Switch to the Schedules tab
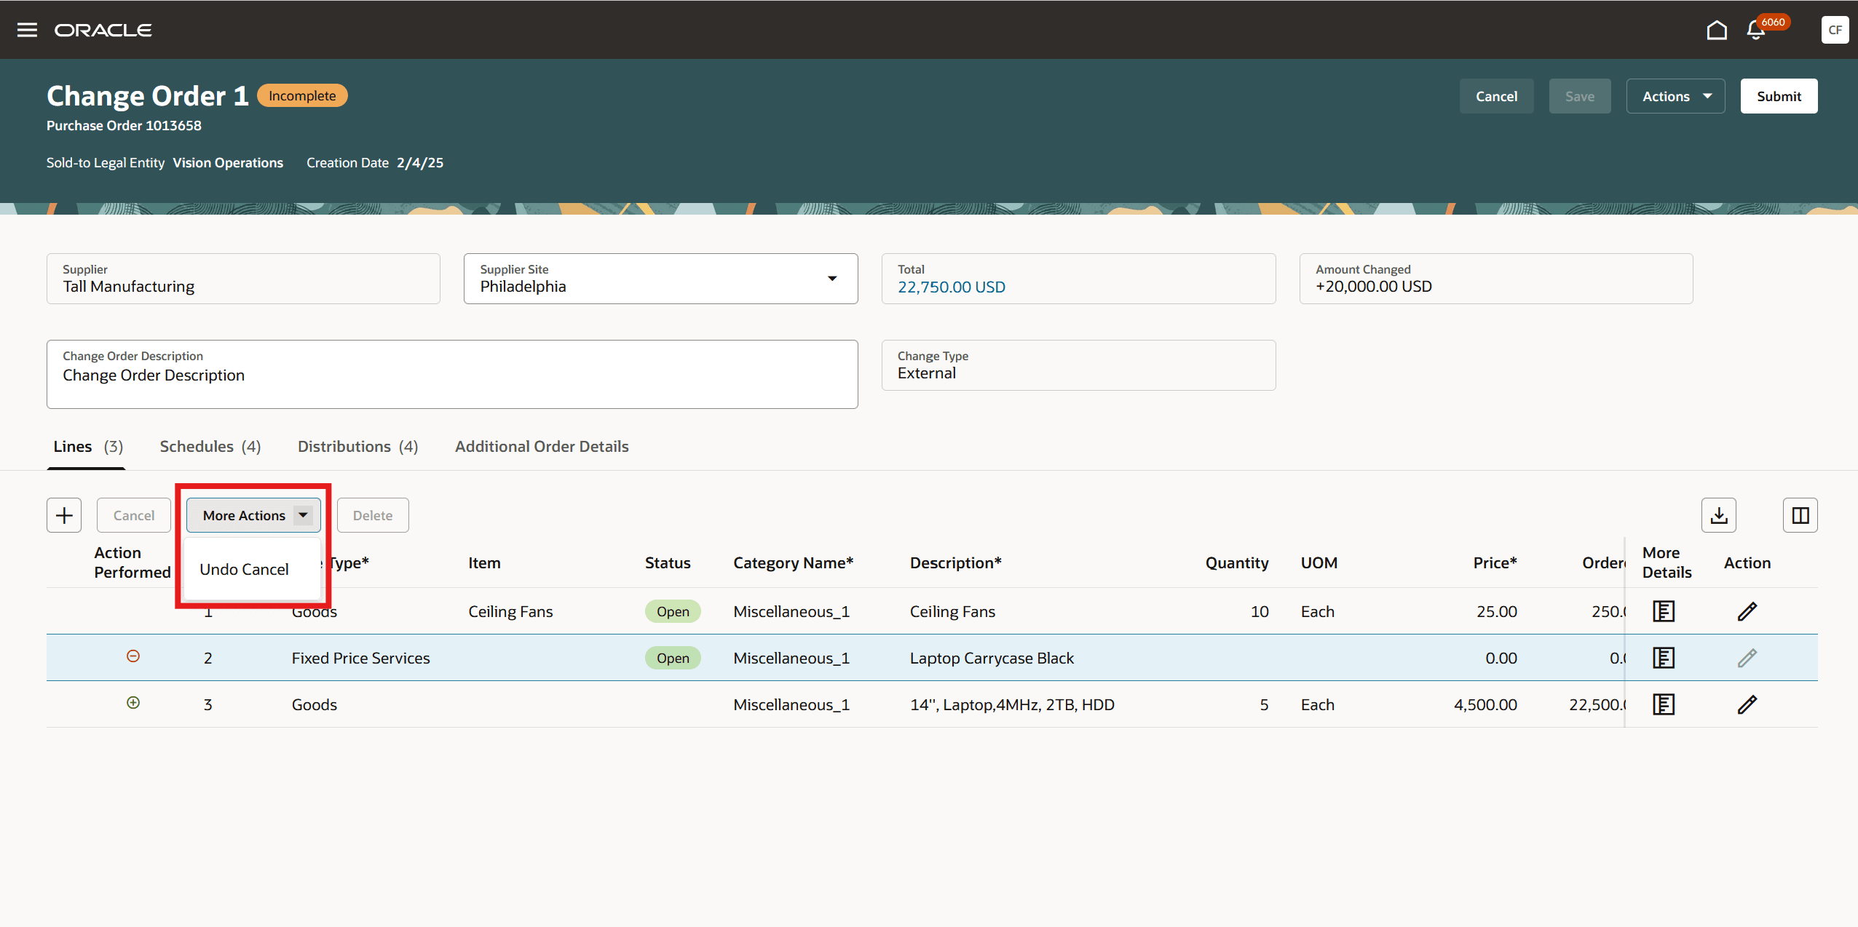This screenshot has height=927, width=1858. pyautogui.click(x=210, y=446)
